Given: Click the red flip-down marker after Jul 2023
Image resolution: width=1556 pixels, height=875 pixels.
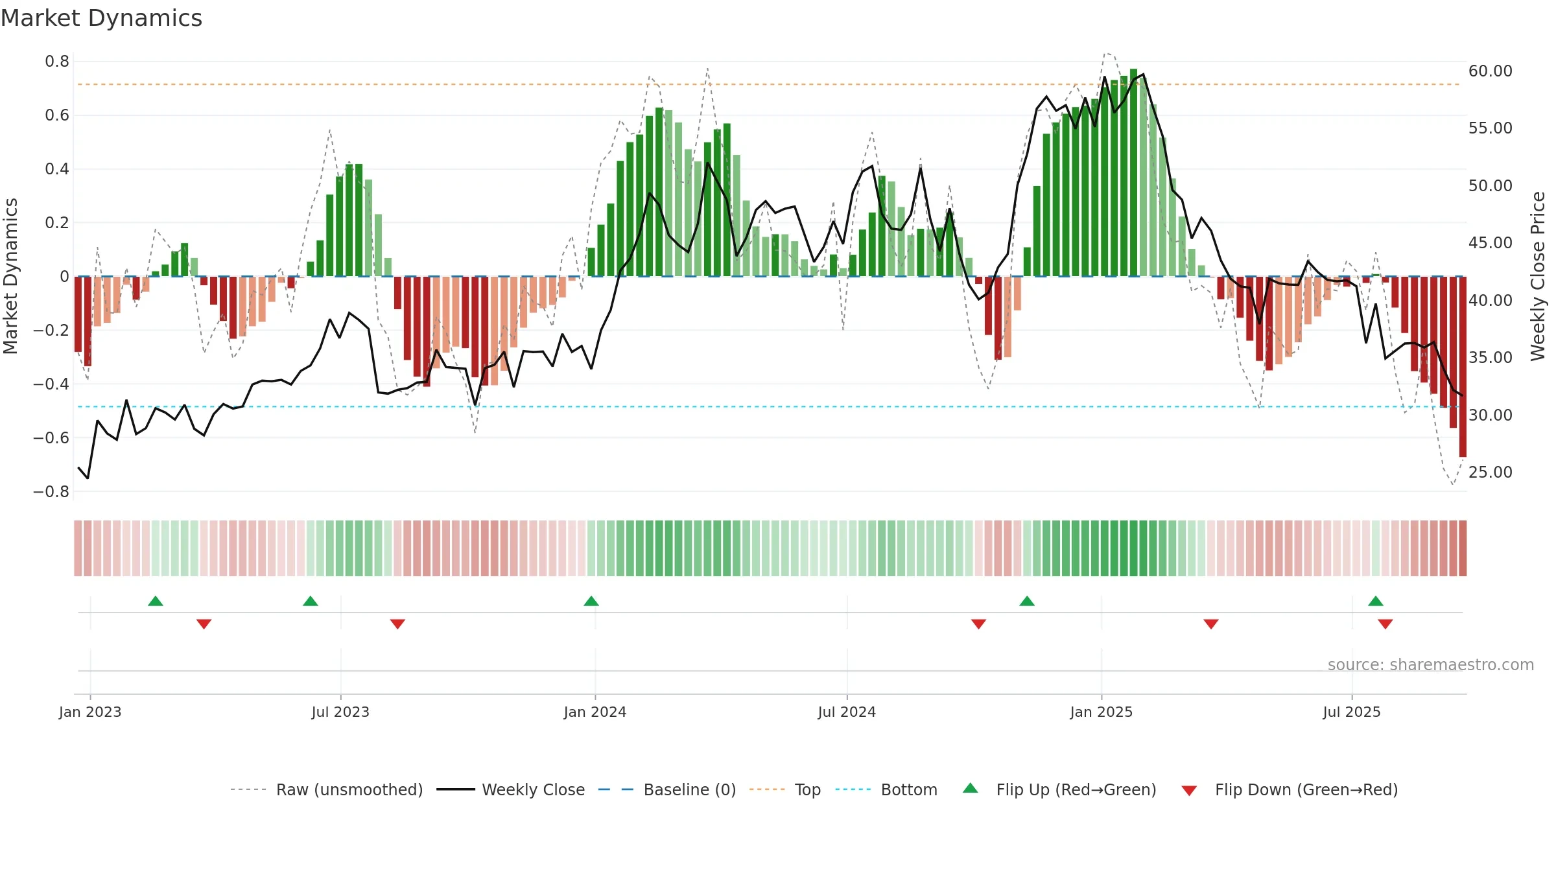Looking at the screenshot, I should pyautogui.click(x=397, y=624).
